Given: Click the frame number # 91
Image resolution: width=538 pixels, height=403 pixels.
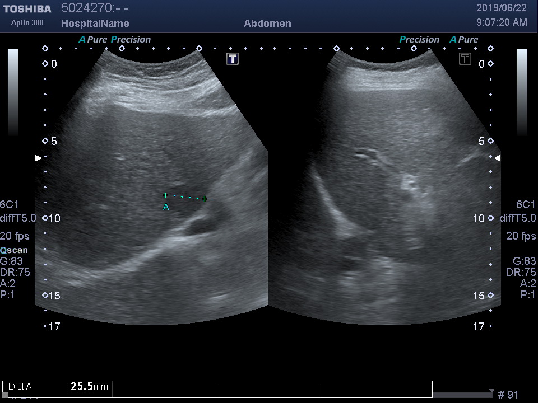Looking at the screenshot, I should click(x=508, y=395).
